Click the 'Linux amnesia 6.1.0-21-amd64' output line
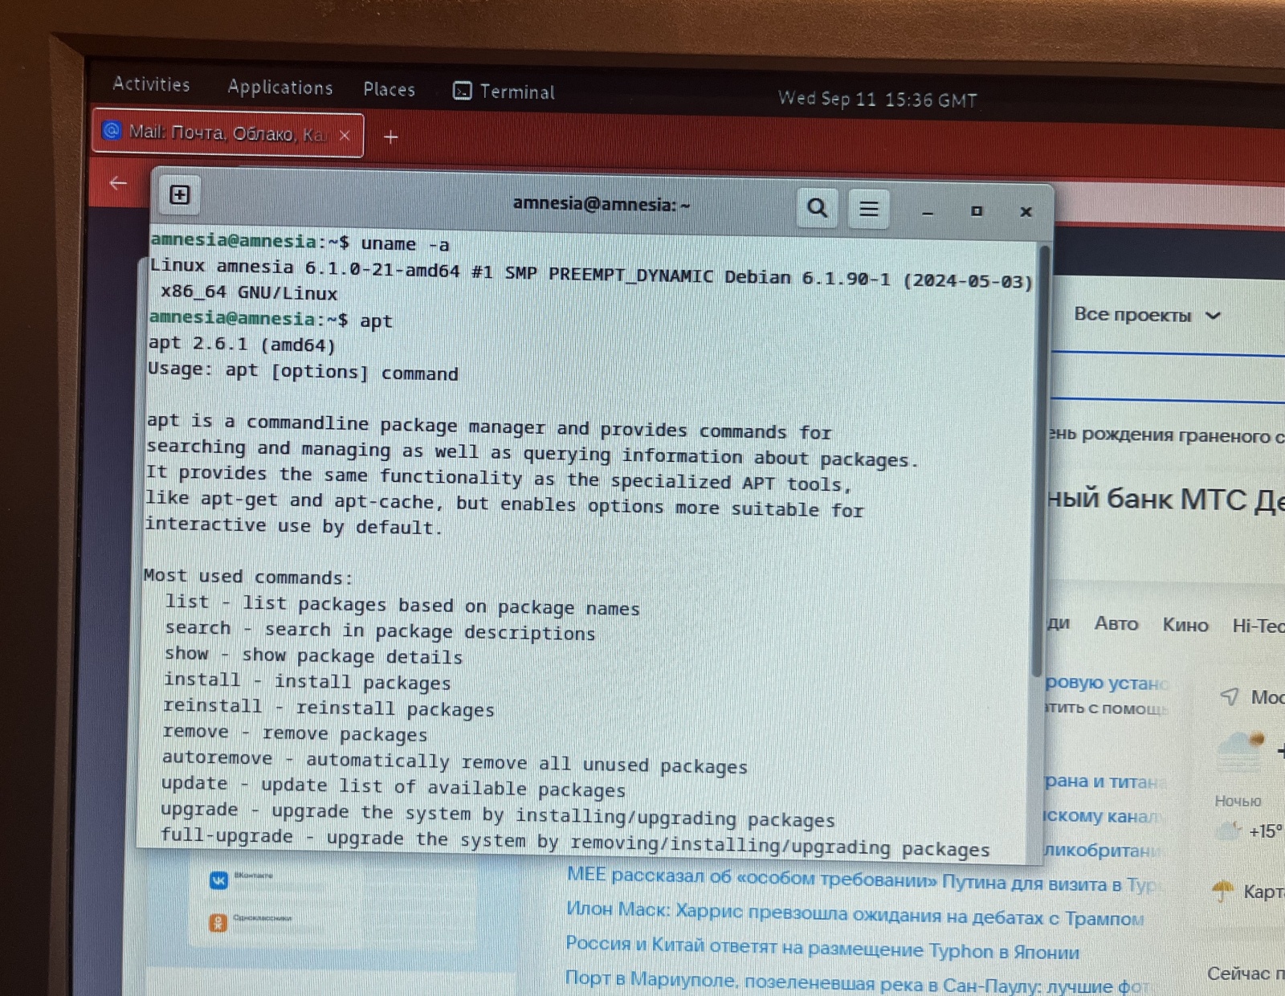This screenshot has height=996, width=1285. [591, 273]
